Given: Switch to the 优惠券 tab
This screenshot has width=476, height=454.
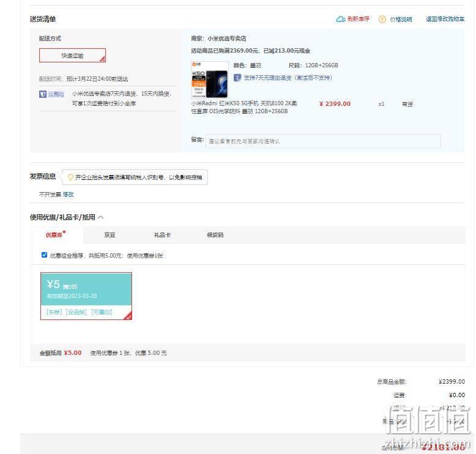Looking at the screenshot, I should pos(55,235).
